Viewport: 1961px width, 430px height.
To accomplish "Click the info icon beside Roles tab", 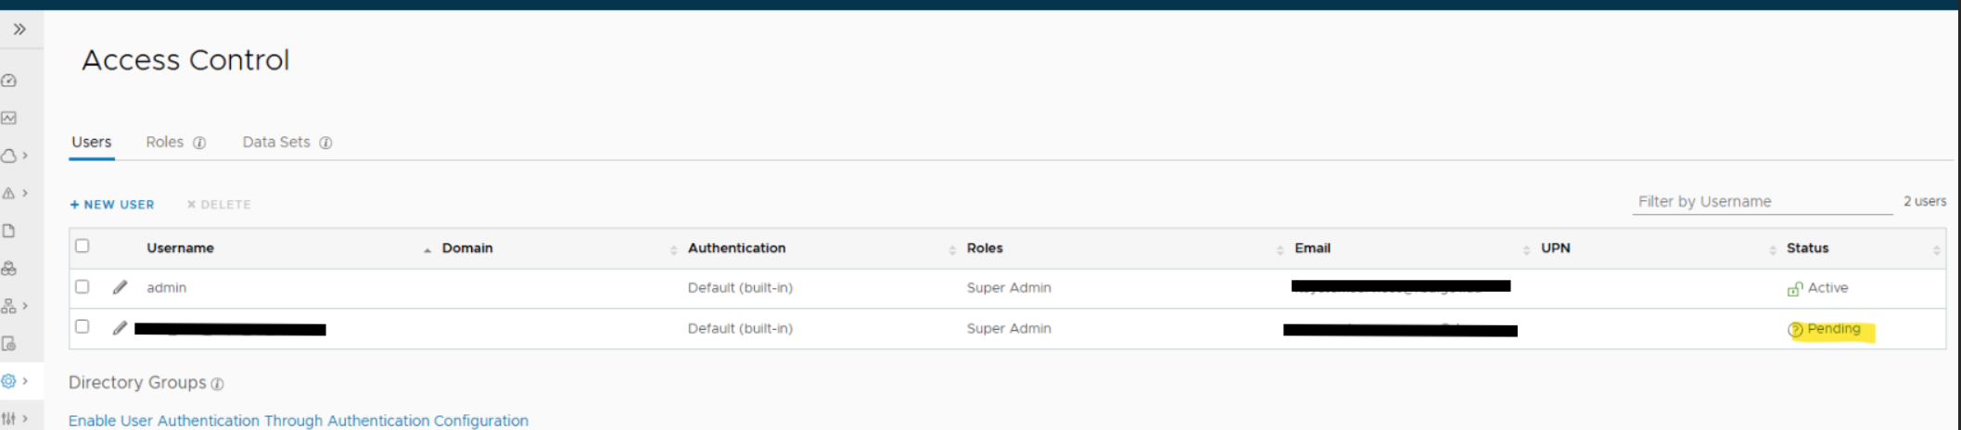I will click(199, 143).
